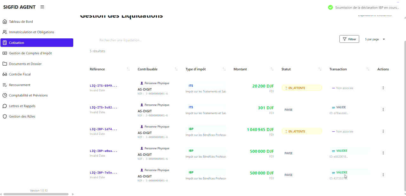Toggle the hamburger menu beside SIGFiD AGENT
Viewport: 406px width, 196px height.
click(x=42, y=7)
